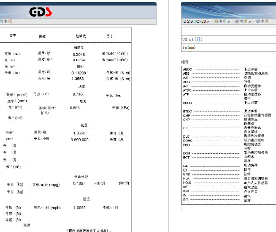Select the ATDC abbreviation
This screenshot has width=276, height=232.
(x=187, y=90)
